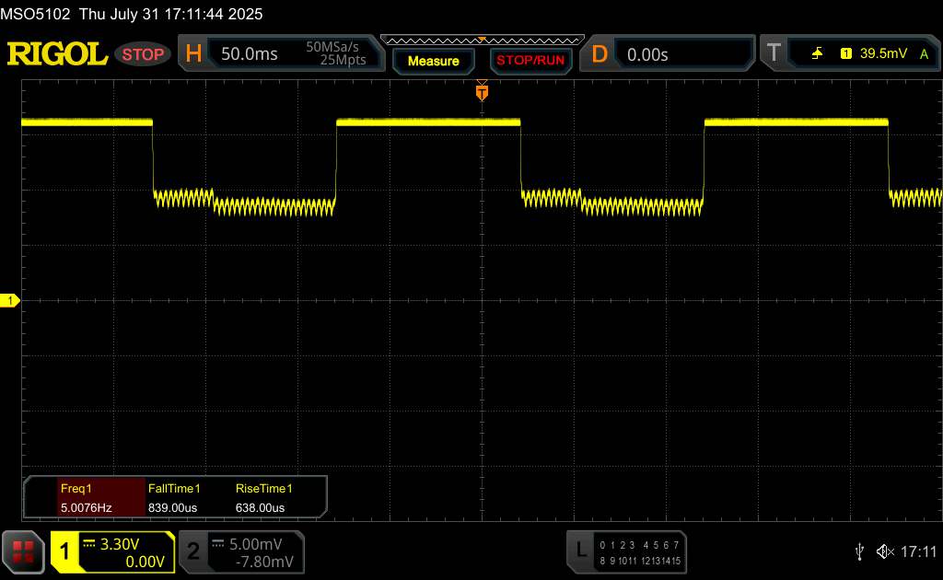This screenshot has width=943, height=580.
Task: Click channel 2 DC coupling icon
Action: [217, 544]
